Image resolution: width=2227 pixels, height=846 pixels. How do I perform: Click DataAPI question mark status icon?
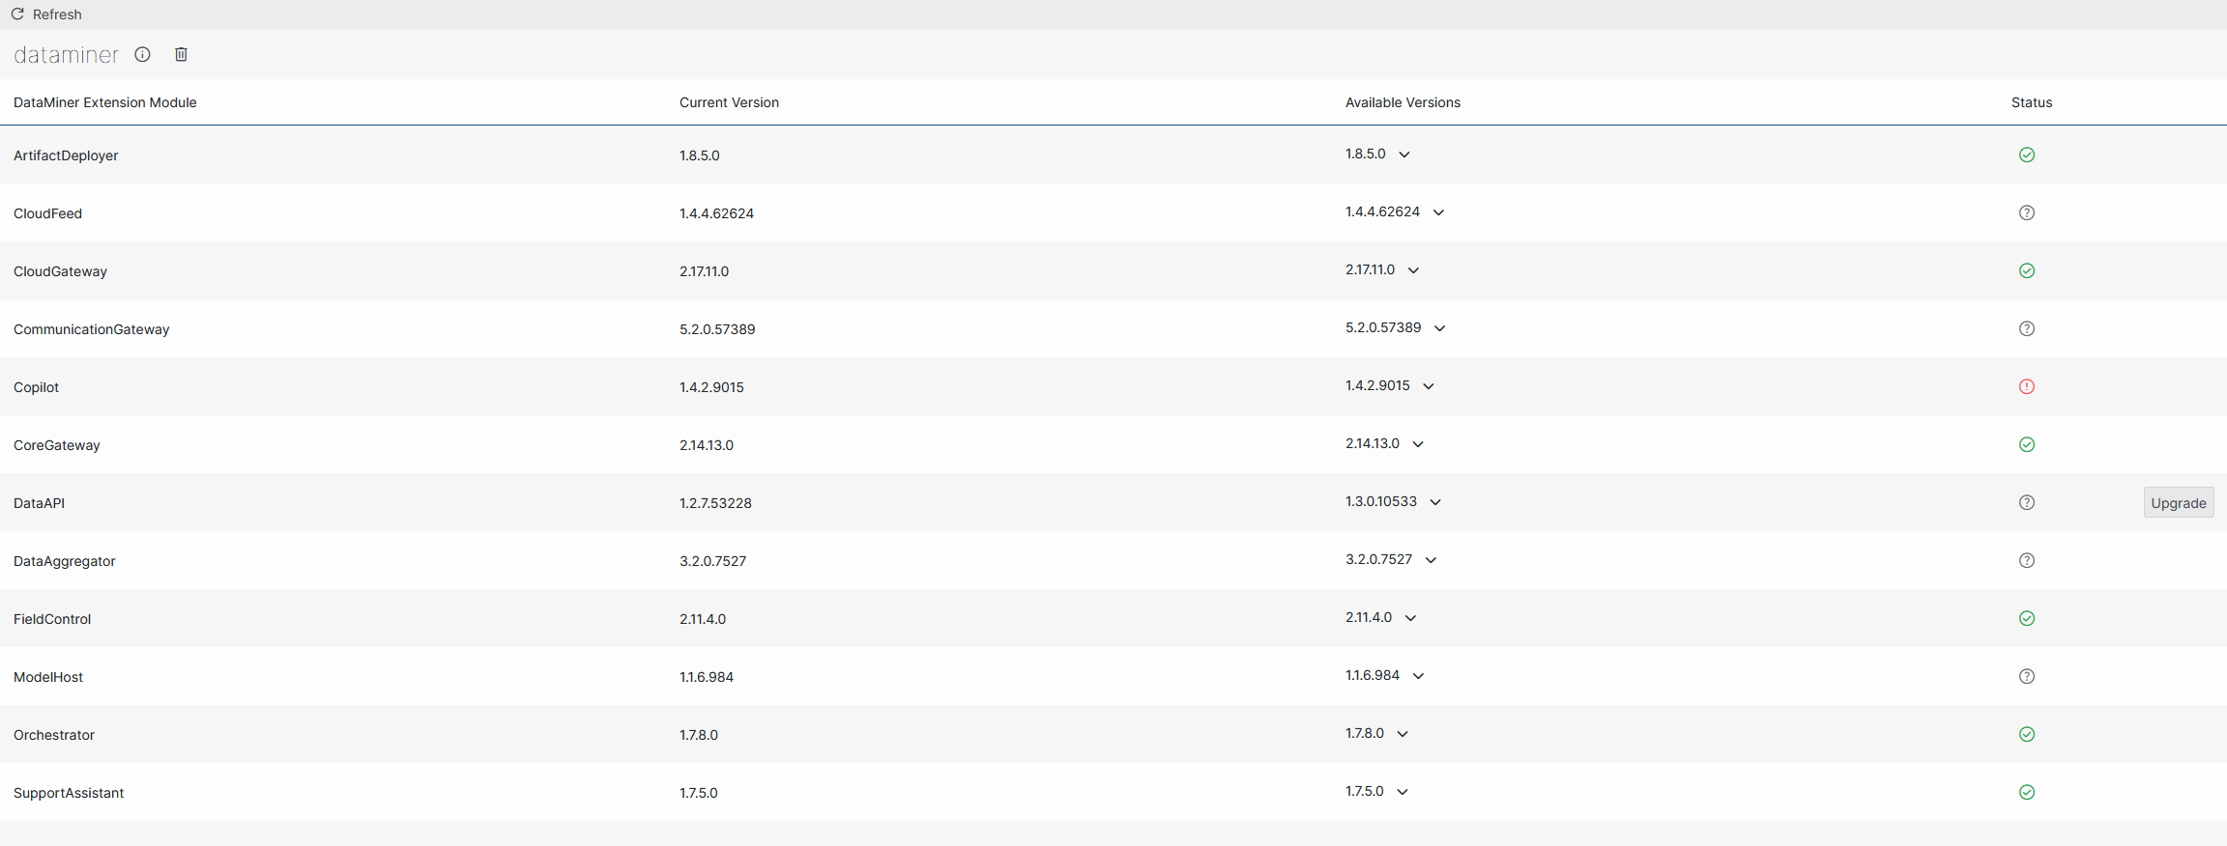coord(2027,502)
